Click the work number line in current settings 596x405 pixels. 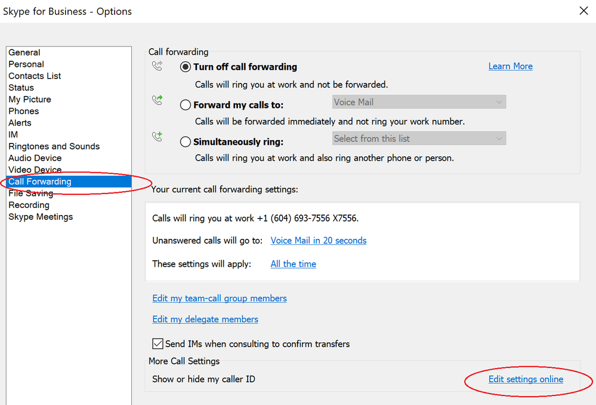pos(255,218)
